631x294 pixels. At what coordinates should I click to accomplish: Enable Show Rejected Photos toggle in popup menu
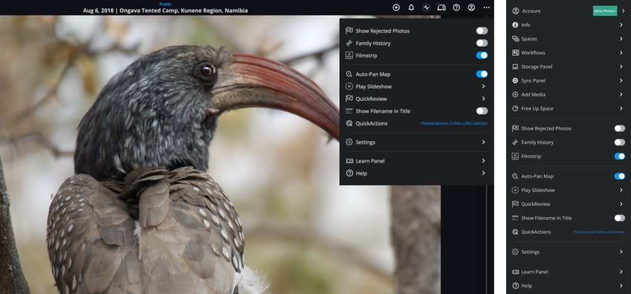point(481,30)
